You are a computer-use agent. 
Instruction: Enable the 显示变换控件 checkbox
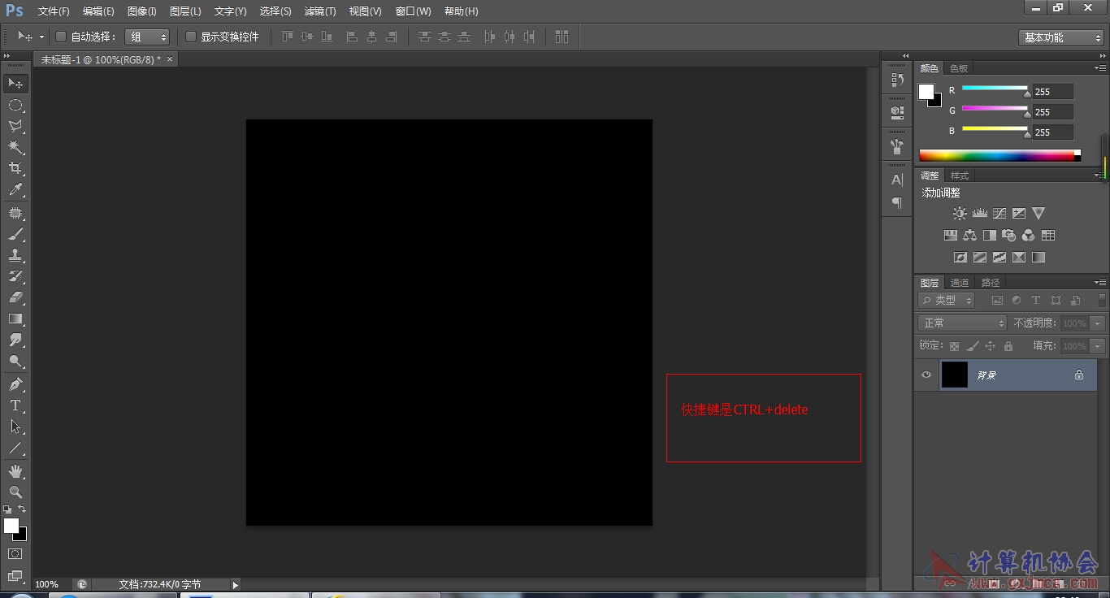pos(191,37)
